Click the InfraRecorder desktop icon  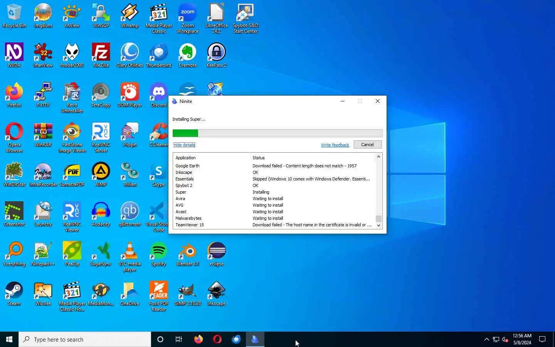[43, 175]
